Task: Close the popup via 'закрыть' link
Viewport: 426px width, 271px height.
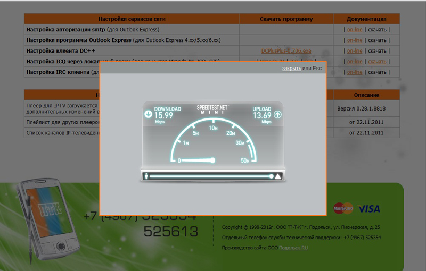Action: point(291,69)
